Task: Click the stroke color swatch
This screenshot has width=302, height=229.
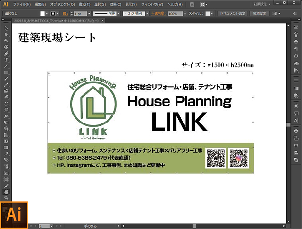Action: click(x=53, y=14)
